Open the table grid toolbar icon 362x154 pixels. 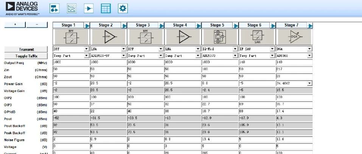coord(106,9)
